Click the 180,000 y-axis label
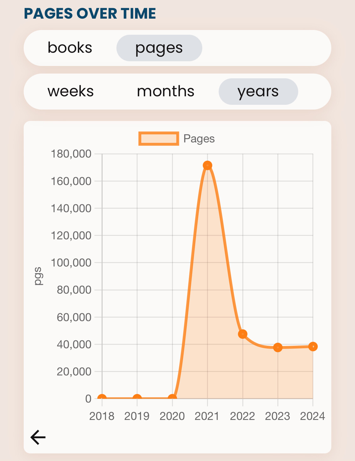The image size is (355, 461). point(71,154)
